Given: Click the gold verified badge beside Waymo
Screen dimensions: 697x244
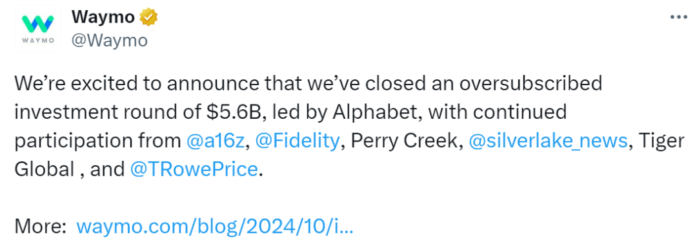Looking at the screenshot, I should click(x=148, y=17).
